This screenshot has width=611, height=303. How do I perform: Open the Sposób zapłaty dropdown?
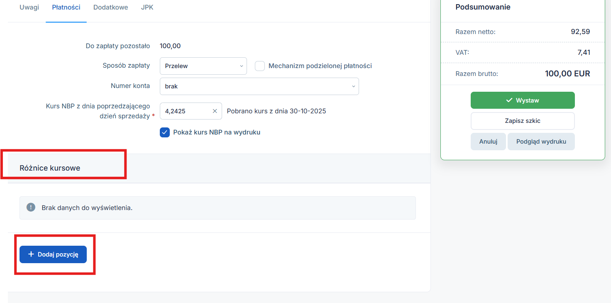203,66
